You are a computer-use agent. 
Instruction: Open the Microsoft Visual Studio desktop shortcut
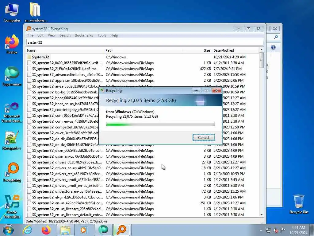click(12, 112)
